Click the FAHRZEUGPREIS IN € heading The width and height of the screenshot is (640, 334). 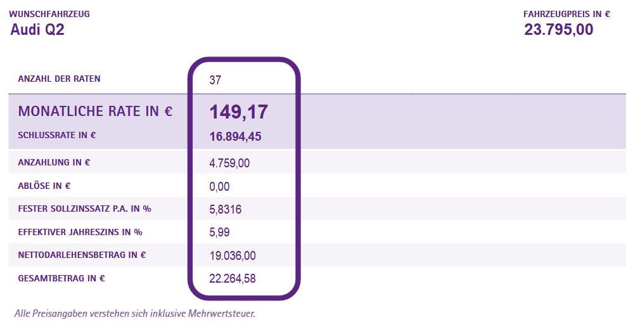[566, 14]
